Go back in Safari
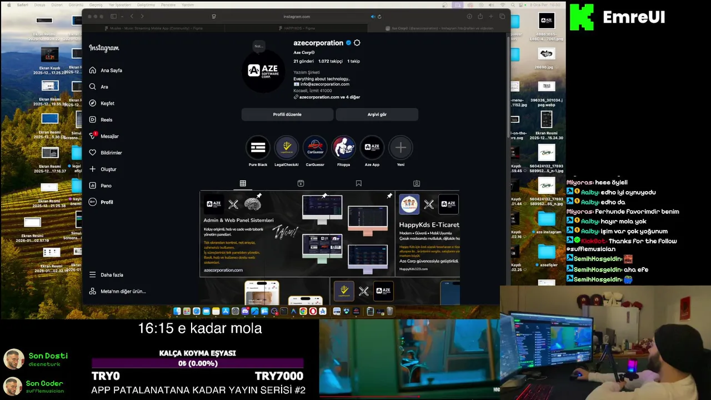 click(x=132, y=17)
